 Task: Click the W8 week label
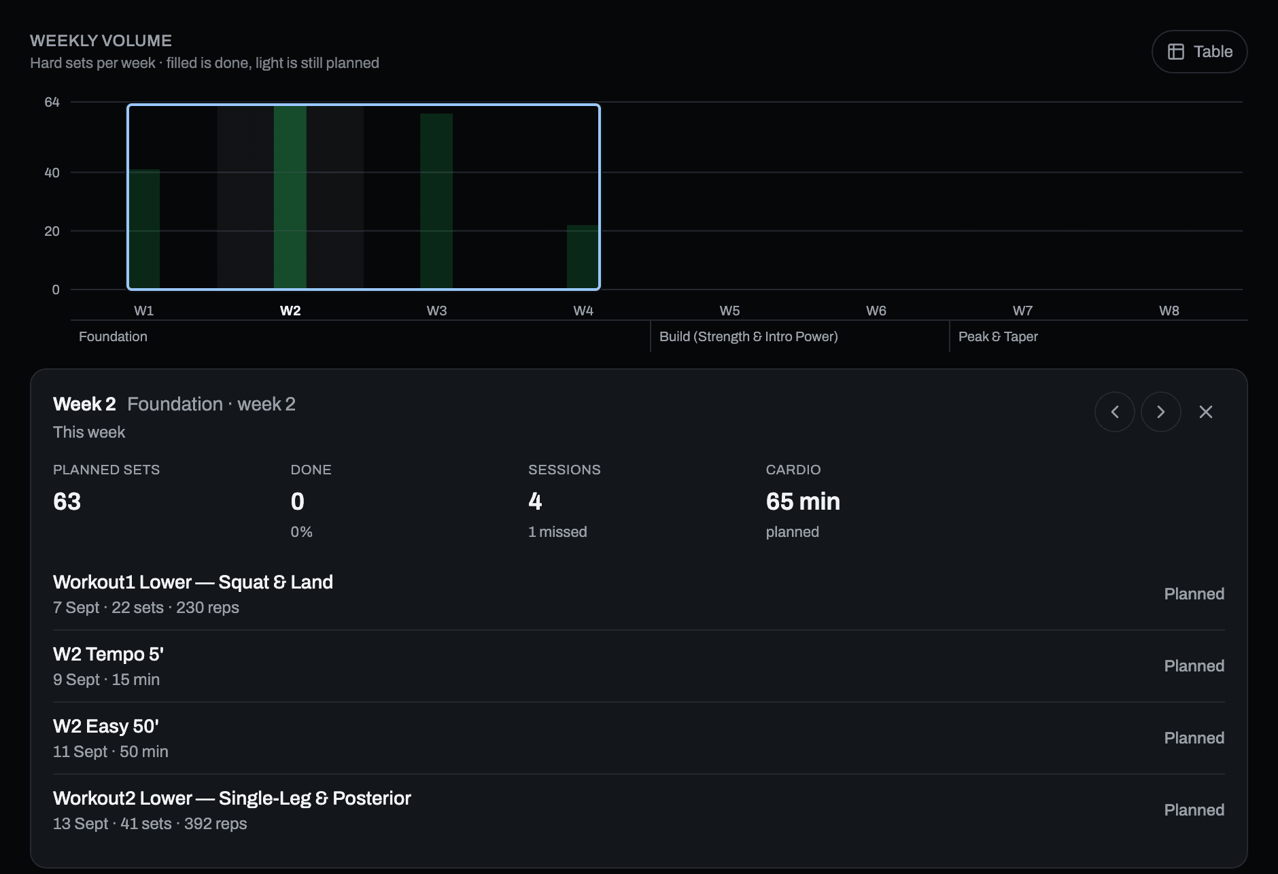coord(1169,311)
